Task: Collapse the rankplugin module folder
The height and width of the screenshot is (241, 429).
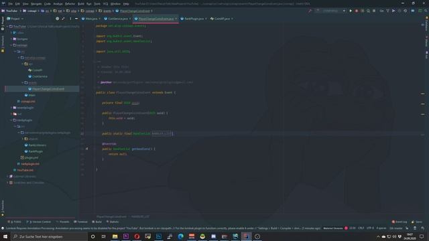Action: point(11,120)
